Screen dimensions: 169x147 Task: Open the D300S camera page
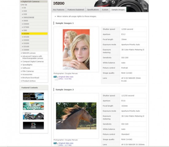pyautogui.click(x=26, y=24)
